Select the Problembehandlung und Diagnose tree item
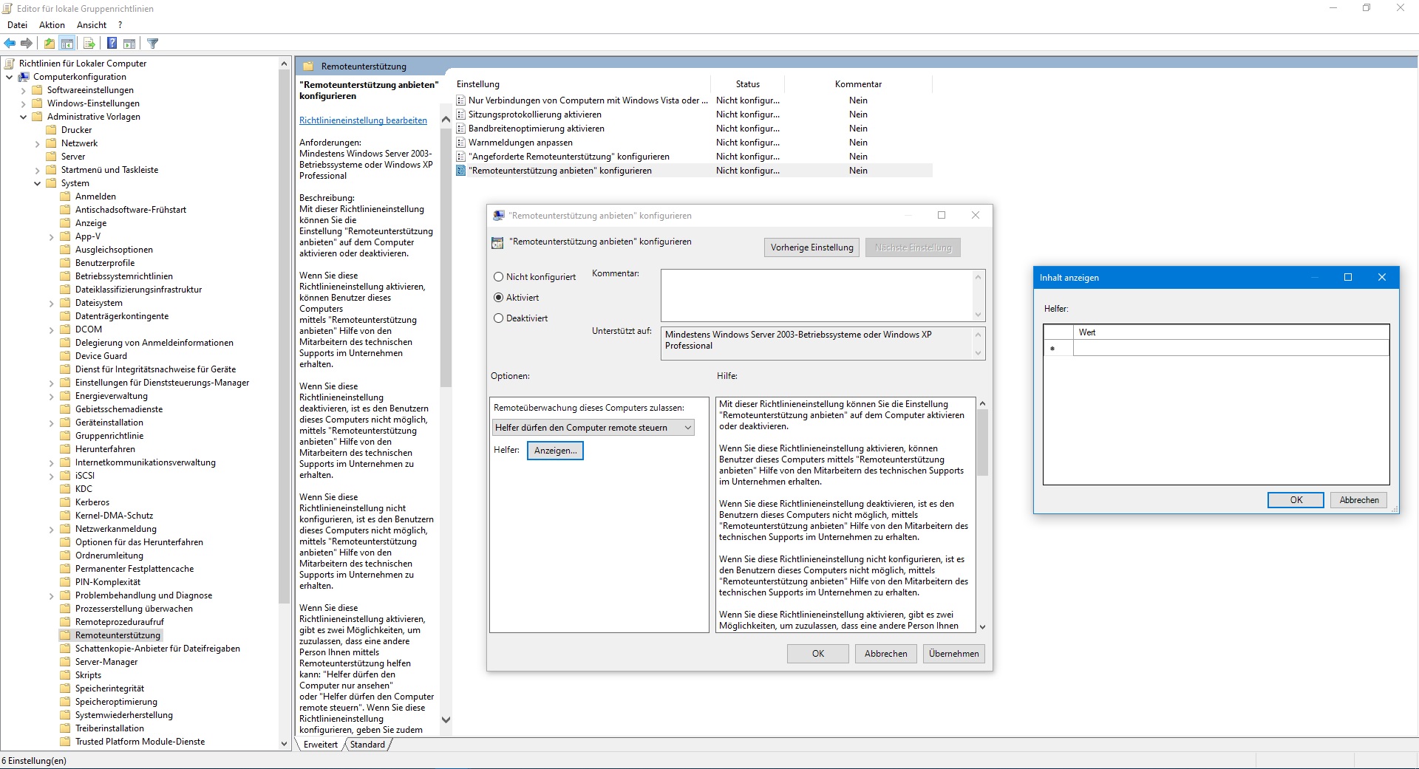This screenshot has width=1419, height=769. click(x=143, y=595)
